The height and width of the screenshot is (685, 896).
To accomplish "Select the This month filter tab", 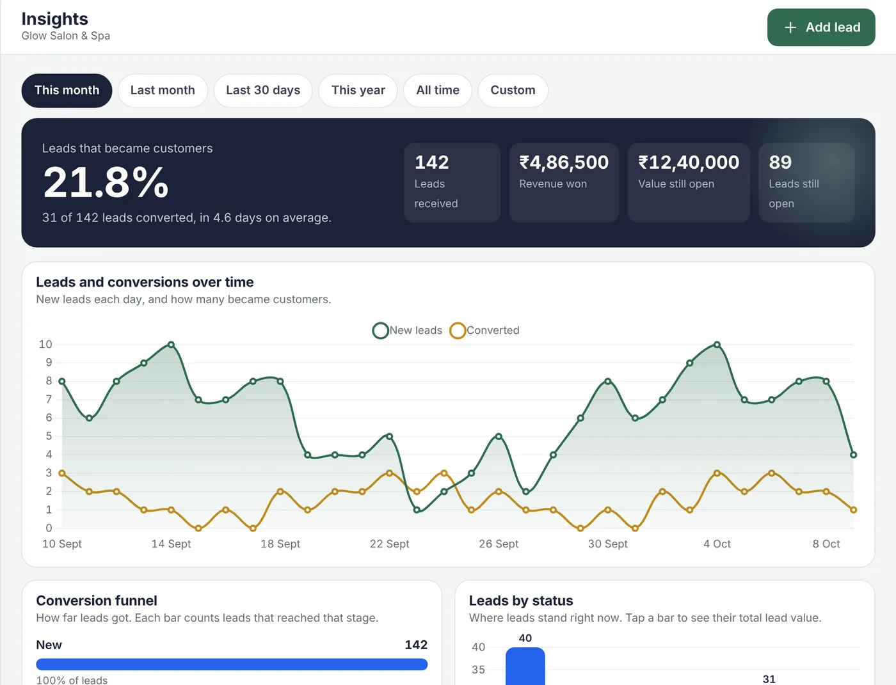I will click(67, 91).
